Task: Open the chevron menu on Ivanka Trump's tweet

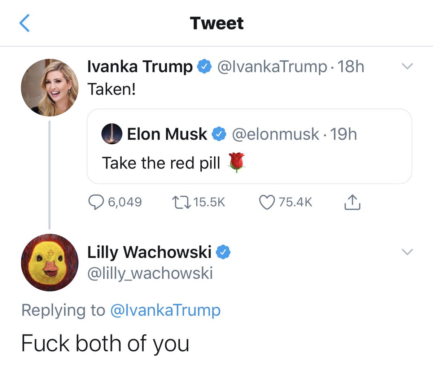Action: pos(407,66)
